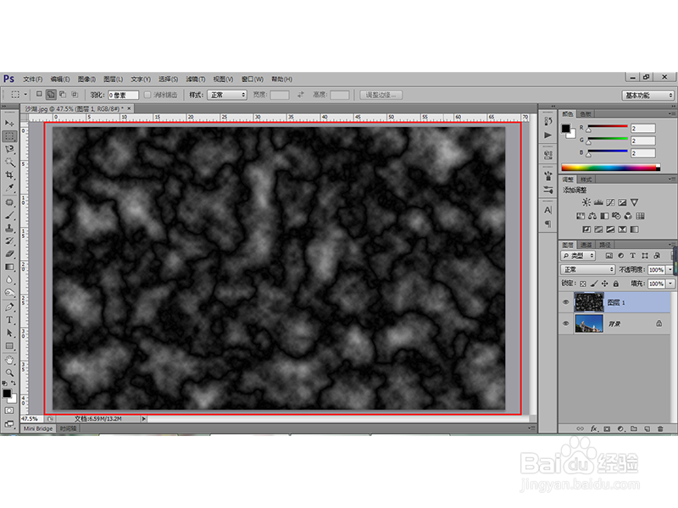Select the Eraser tool
Image resolution: width=678 pixels, height=508 pixels.
click(x=9, y=254)
